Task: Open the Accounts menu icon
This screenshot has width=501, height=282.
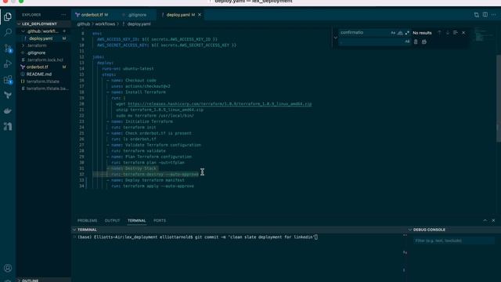Action: 8,268
